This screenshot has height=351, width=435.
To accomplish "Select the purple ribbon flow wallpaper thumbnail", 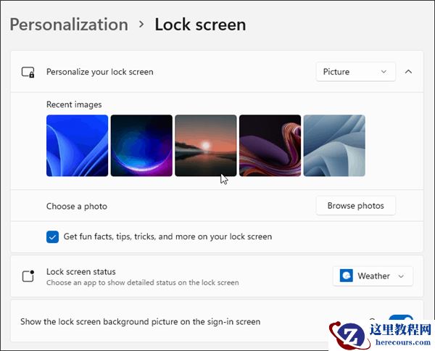I will [x=270, y=146].
